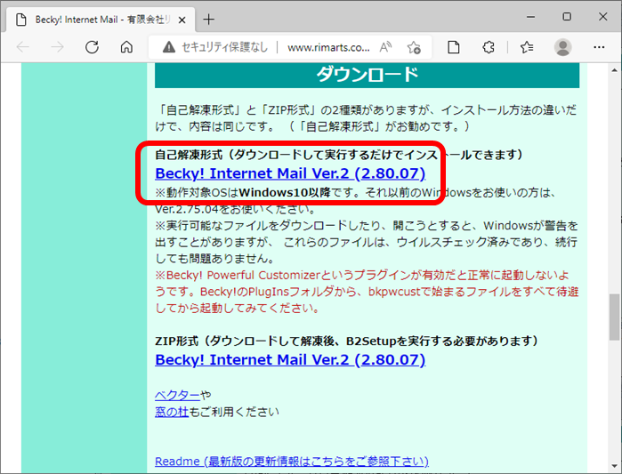Screen dimensions: 622x474
Task: Open the Readme latest update link
Action: tap(292, 462)
